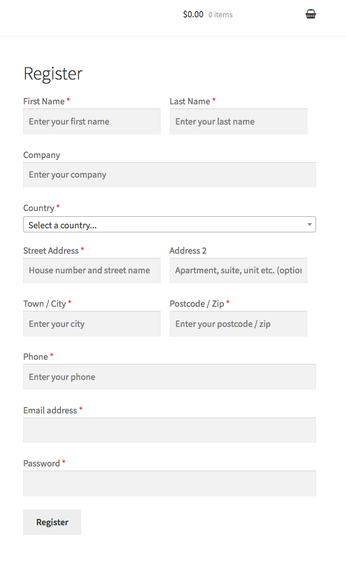This screenshot has width=346, height=561.
Task: Click the Country field label
Action: [x=39, y=208]
